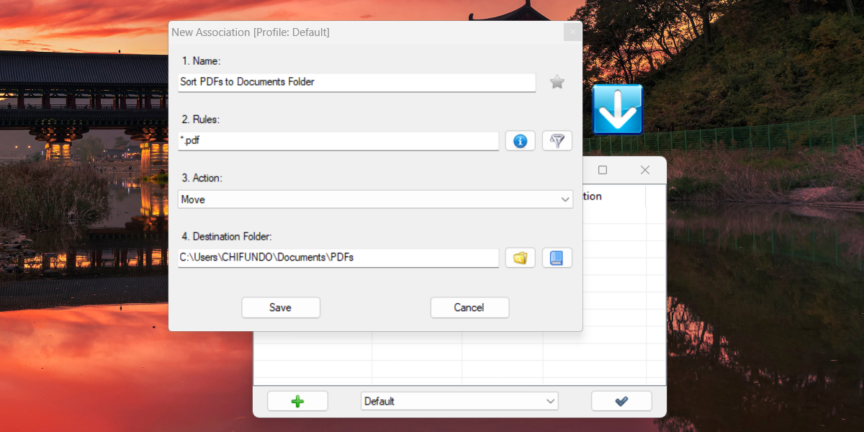Close the background associations window
The image size is (864, 432).
click(x=645, y=170)
